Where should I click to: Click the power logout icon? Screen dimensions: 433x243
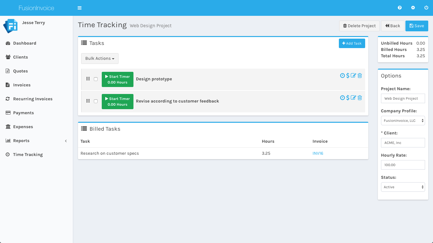coord(426,8)
